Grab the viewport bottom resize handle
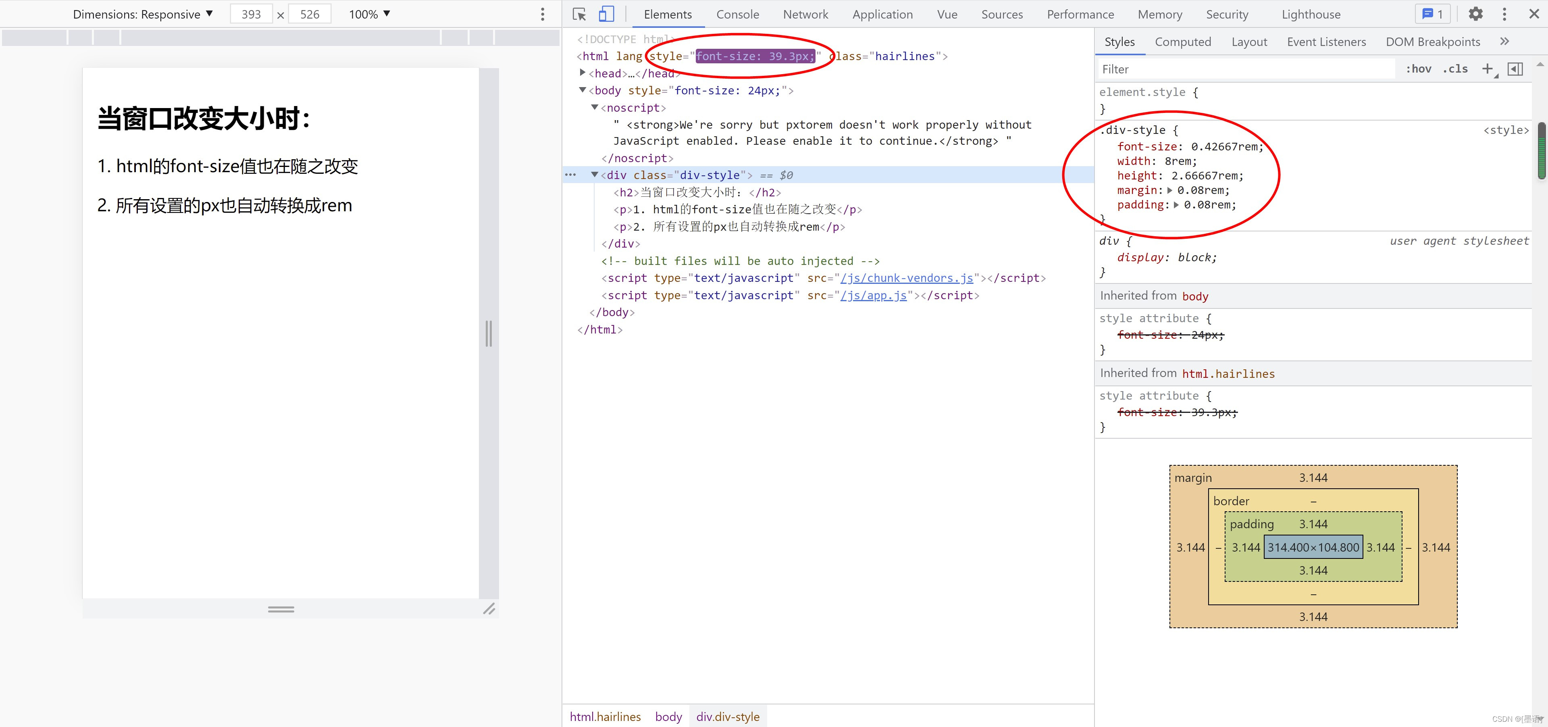Viewport: 1548px width, 727px height. pos(281,608)
